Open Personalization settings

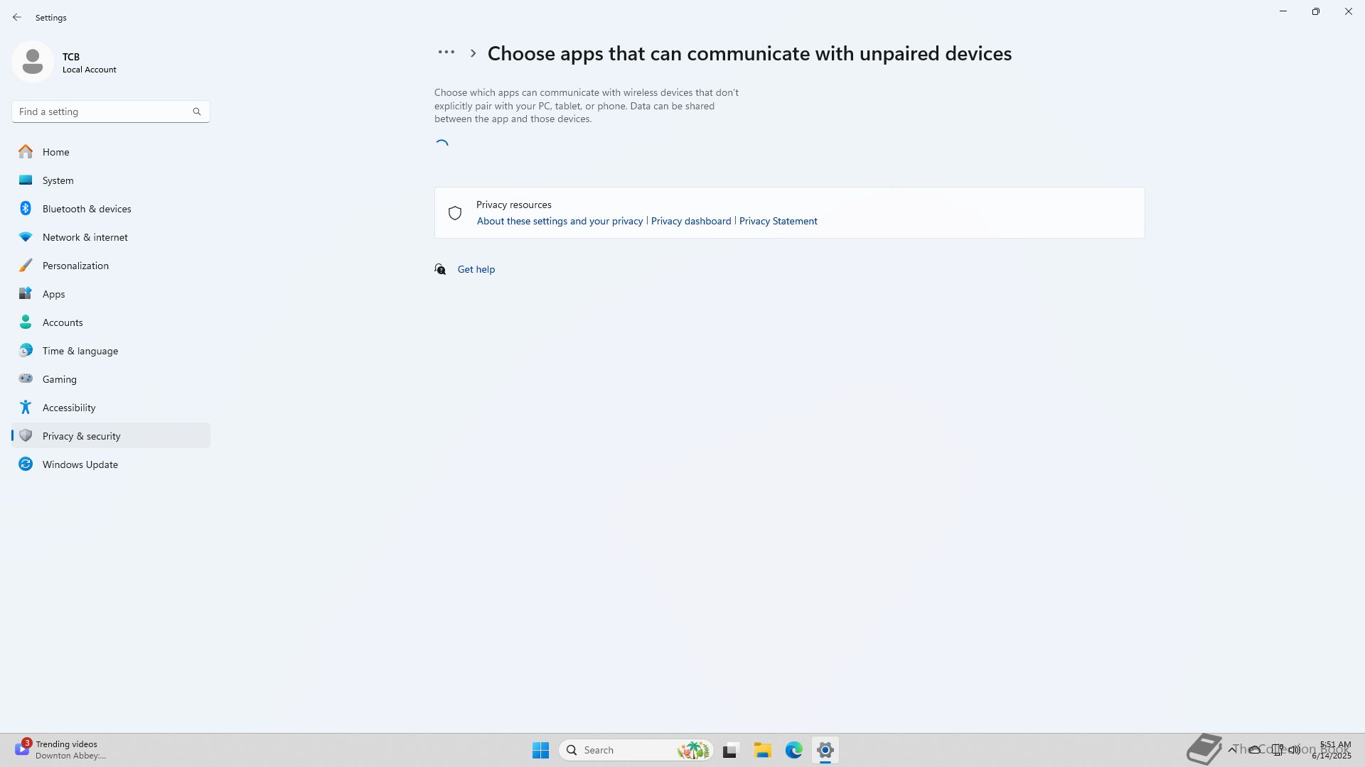[75, 266]
